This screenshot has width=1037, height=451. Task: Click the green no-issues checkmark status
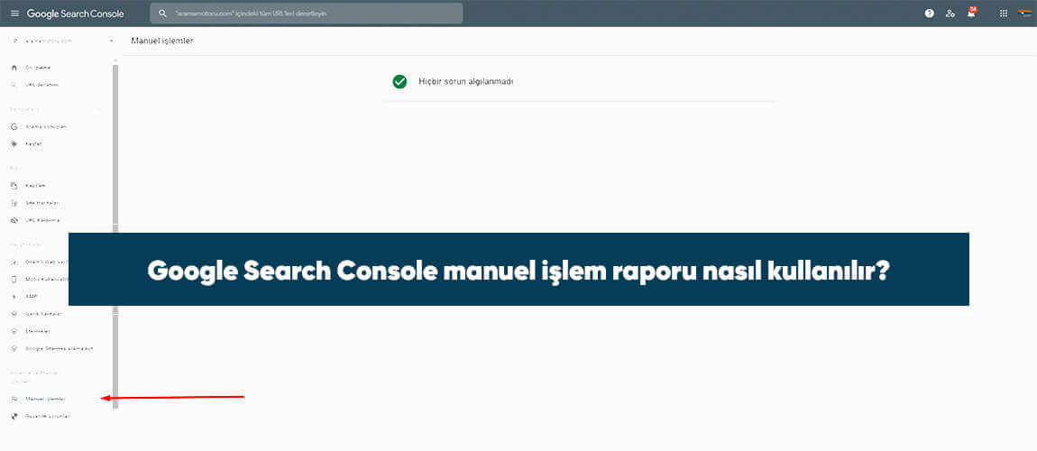[x=399, y=81]
